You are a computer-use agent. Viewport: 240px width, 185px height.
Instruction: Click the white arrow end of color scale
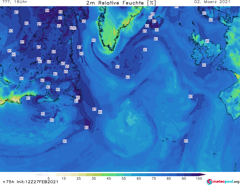point(38,175)
